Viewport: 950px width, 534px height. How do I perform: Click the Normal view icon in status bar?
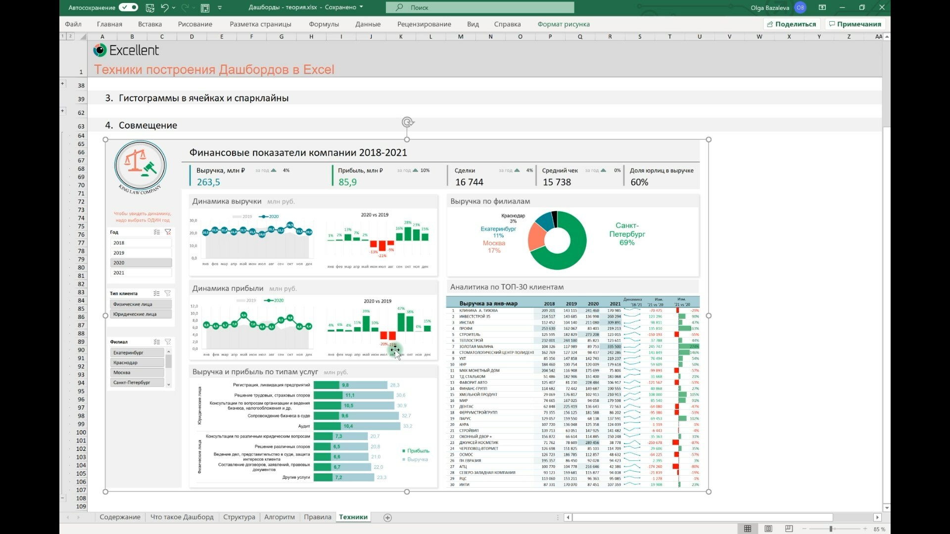(748, 529)
